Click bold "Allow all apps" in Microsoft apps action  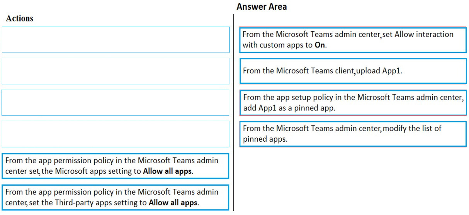(167, 171)
